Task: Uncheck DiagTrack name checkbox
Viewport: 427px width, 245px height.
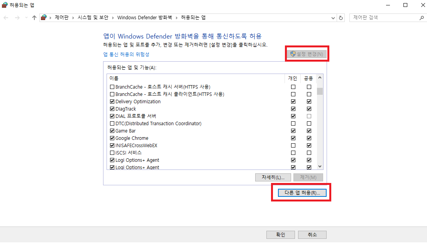Action: coord(112,109)
